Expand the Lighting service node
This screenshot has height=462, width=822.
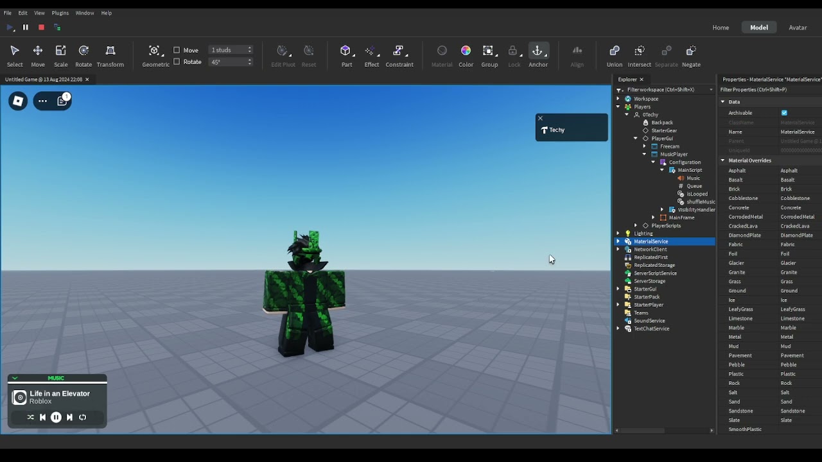(618, 234)
